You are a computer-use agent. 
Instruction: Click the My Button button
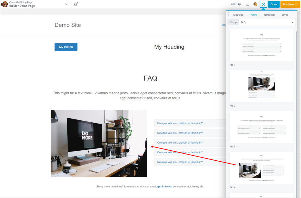(x=66, y=47)
